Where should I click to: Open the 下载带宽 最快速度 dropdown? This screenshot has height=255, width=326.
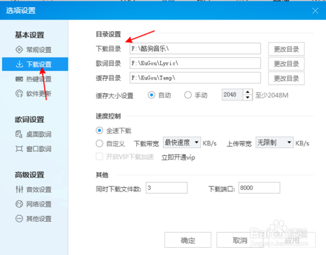pos(182,142)
